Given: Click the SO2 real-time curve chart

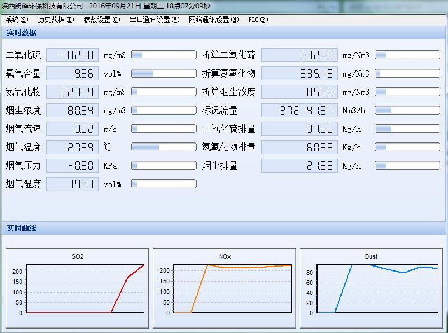Looking at the screenshot, I should [77, 288].
